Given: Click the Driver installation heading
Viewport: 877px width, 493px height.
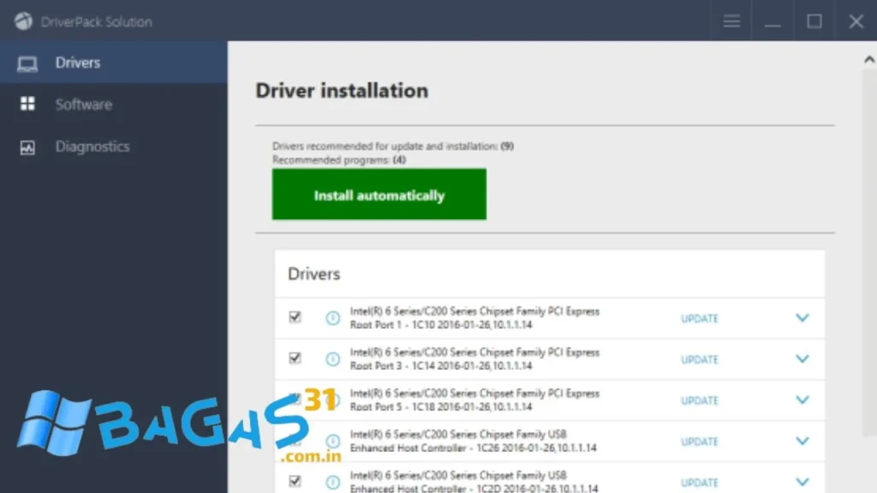Looking at the screenshot, I should (342, 91).
